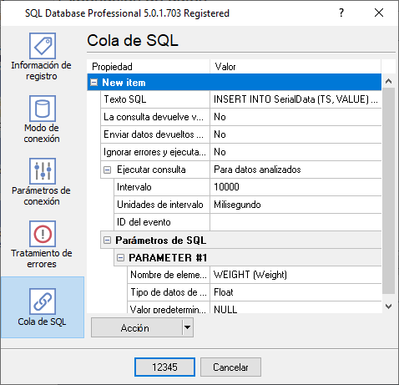Click the help question mark icon

pyautogui.click(x=341, y=13)
